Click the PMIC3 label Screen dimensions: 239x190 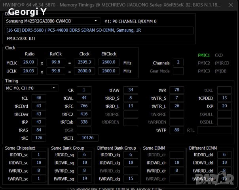coord(203,71)
